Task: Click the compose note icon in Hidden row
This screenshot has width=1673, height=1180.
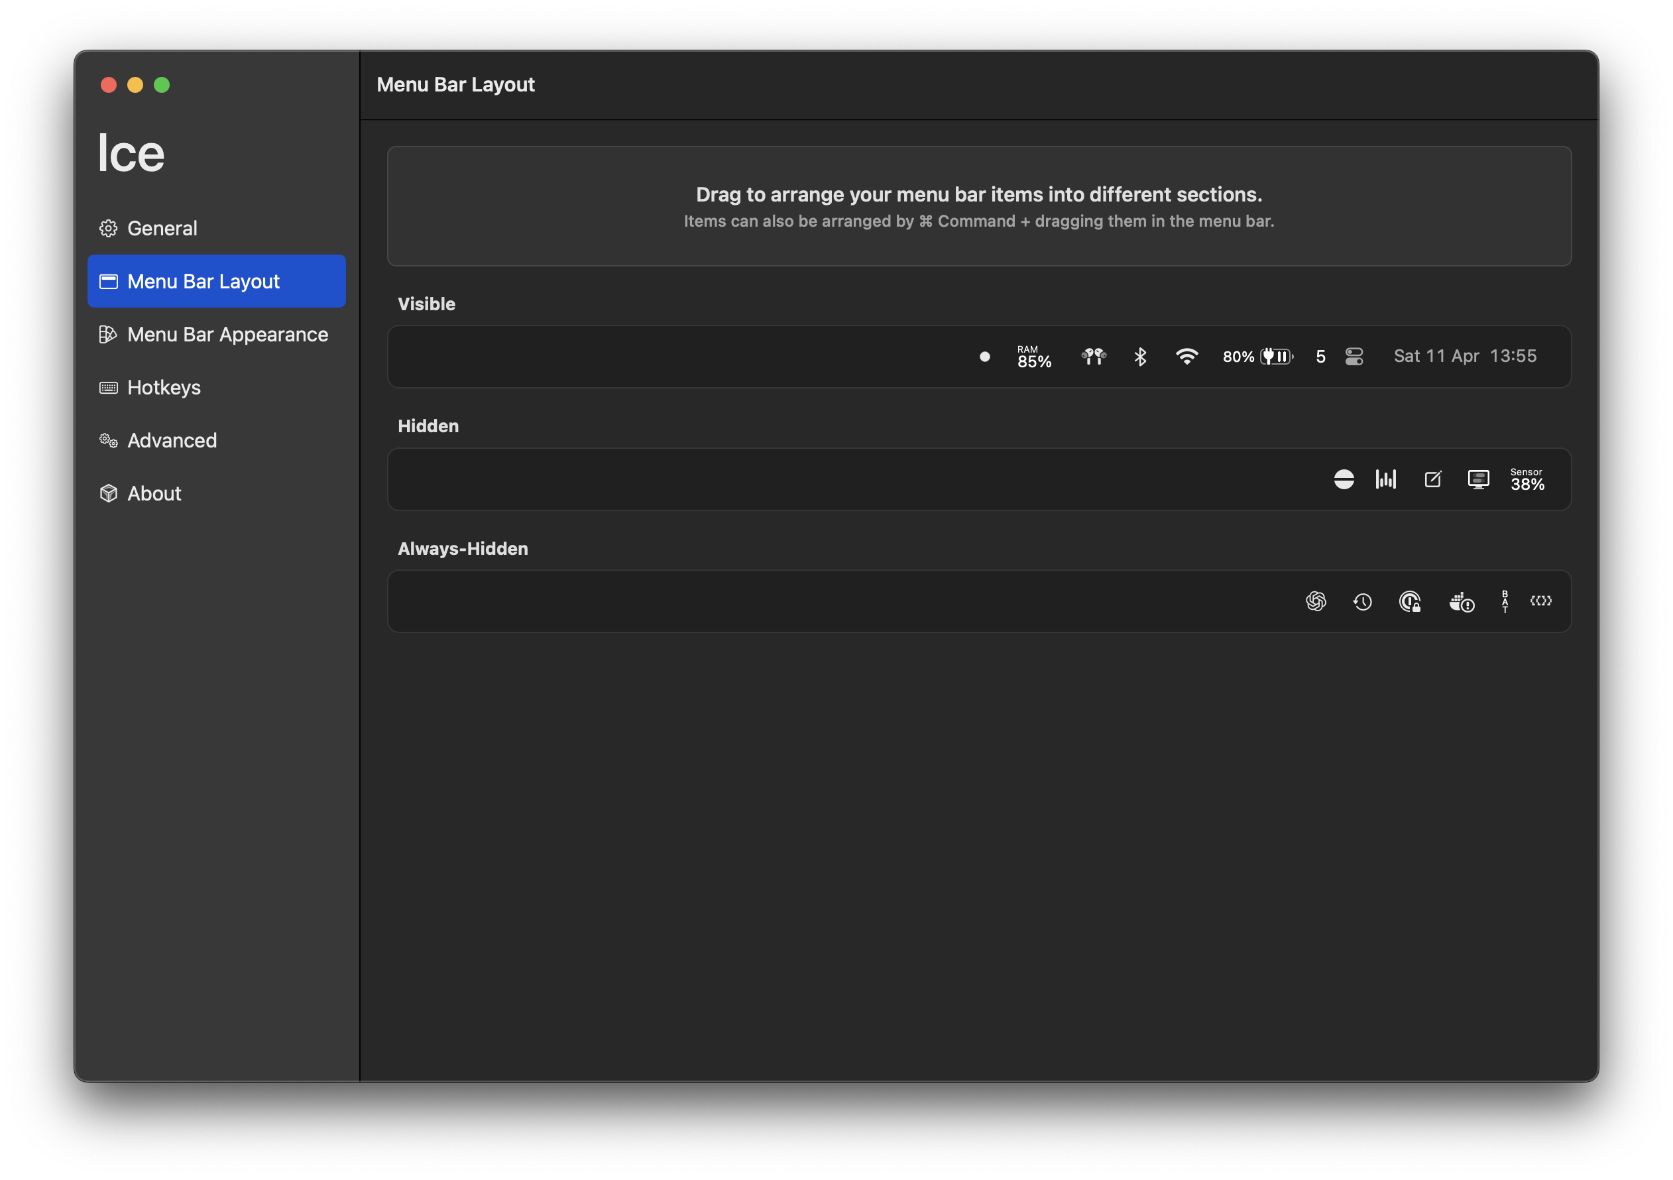Action: coord(1432,479)
